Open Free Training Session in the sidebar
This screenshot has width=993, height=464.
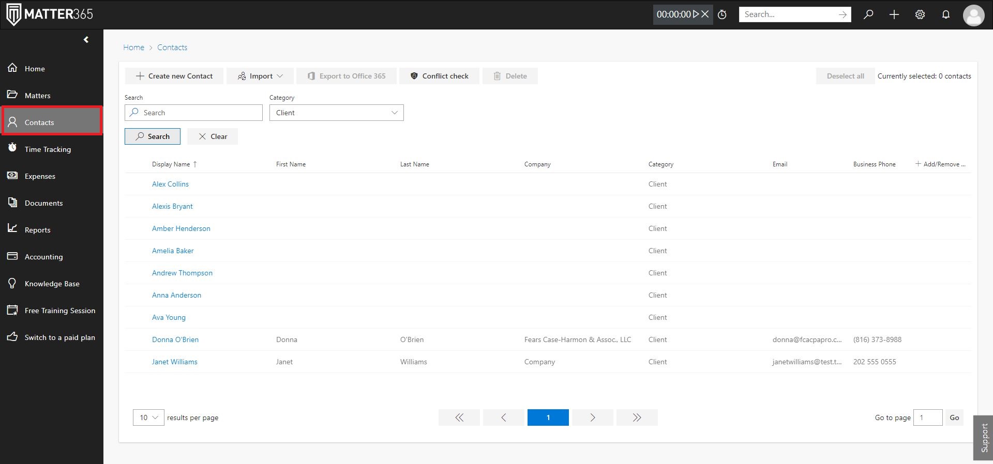[x=52, y=310]
